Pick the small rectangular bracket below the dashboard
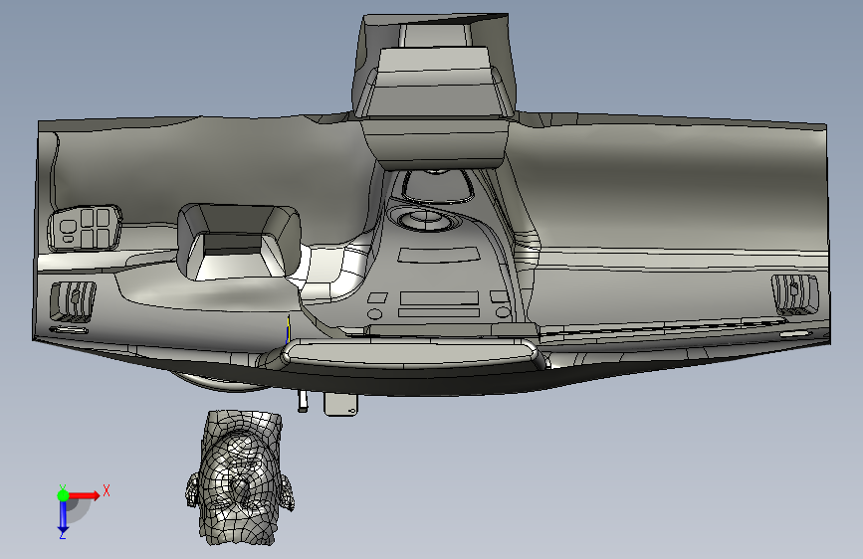The image size is (863, 559). (x=340, y=405)
